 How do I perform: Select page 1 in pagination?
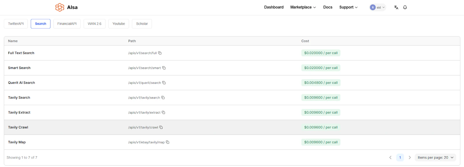point(400,157)
